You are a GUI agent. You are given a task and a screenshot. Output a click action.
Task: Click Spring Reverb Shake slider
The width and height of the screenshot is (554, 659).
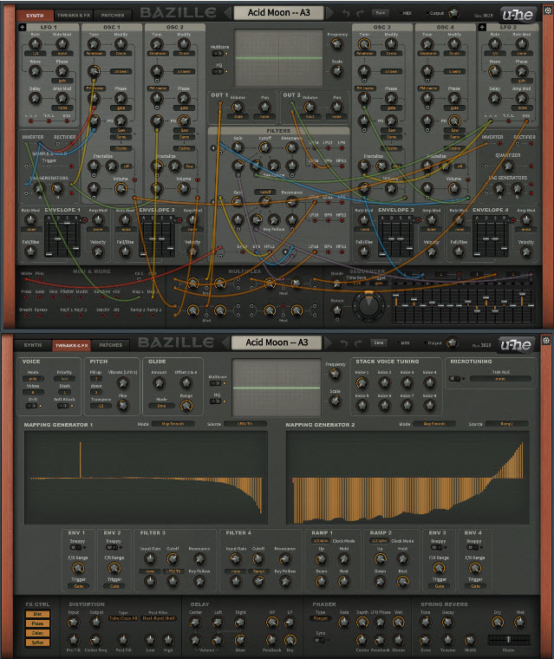508,640
